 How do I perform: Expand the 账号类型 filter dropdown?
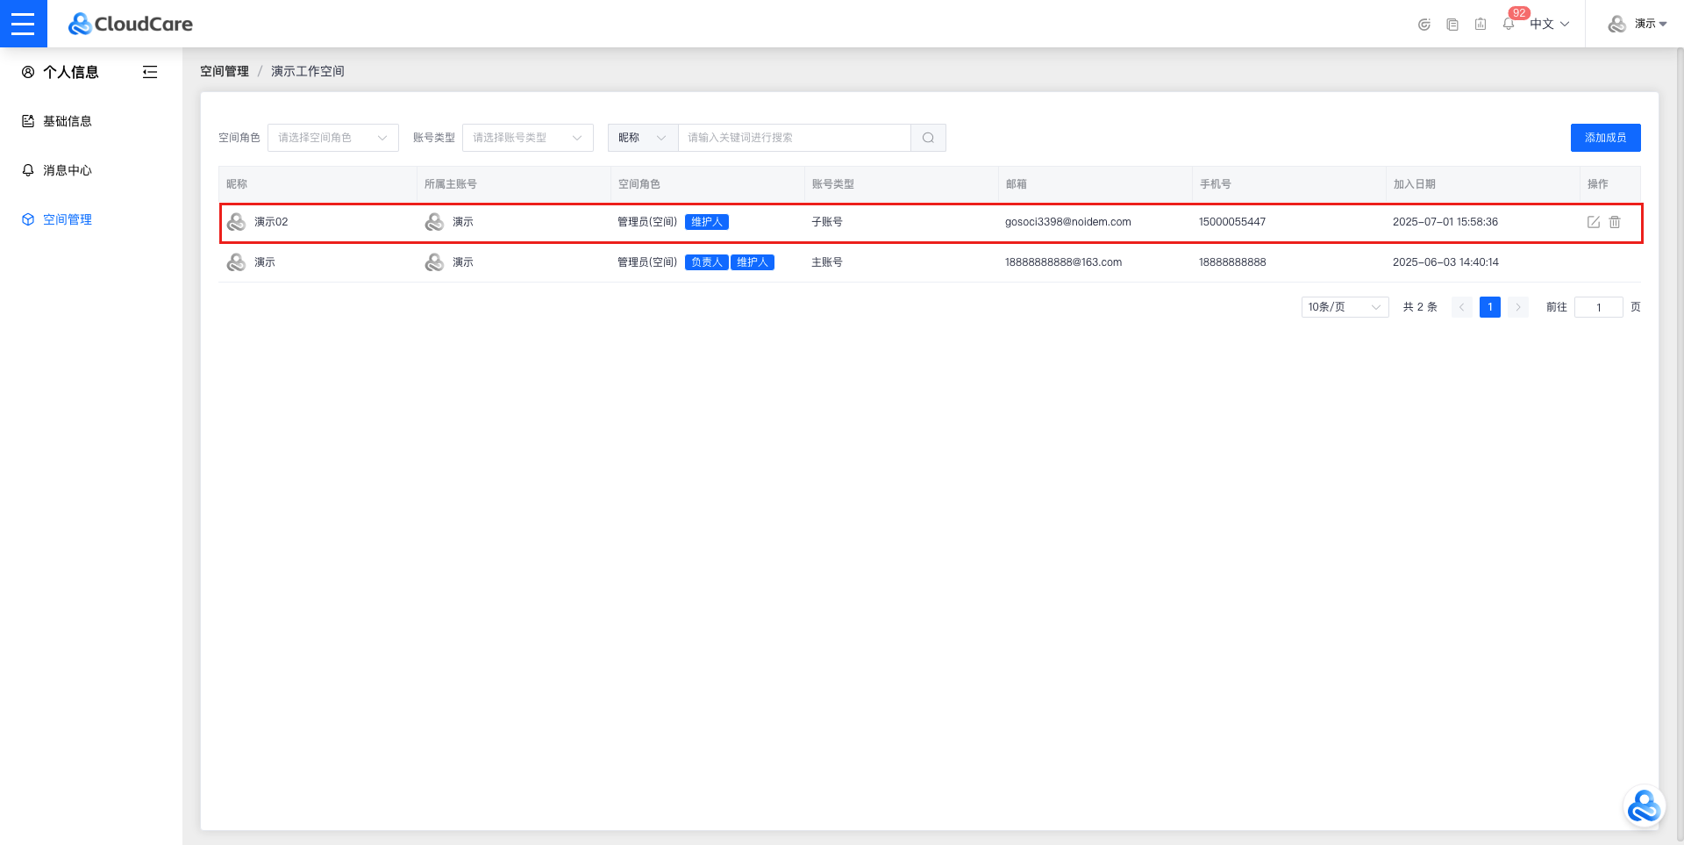point(527,138)
